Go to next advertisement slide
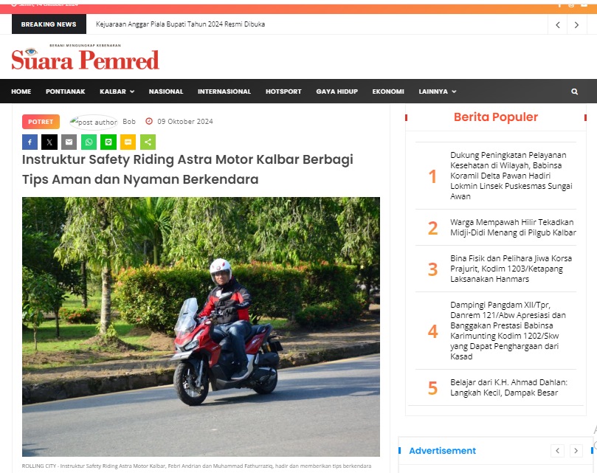 point(576,451)
